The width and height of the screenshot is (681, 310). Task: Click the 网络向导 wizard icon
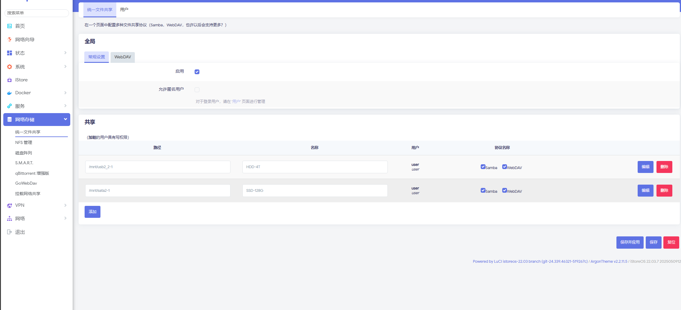coord(10,39)
